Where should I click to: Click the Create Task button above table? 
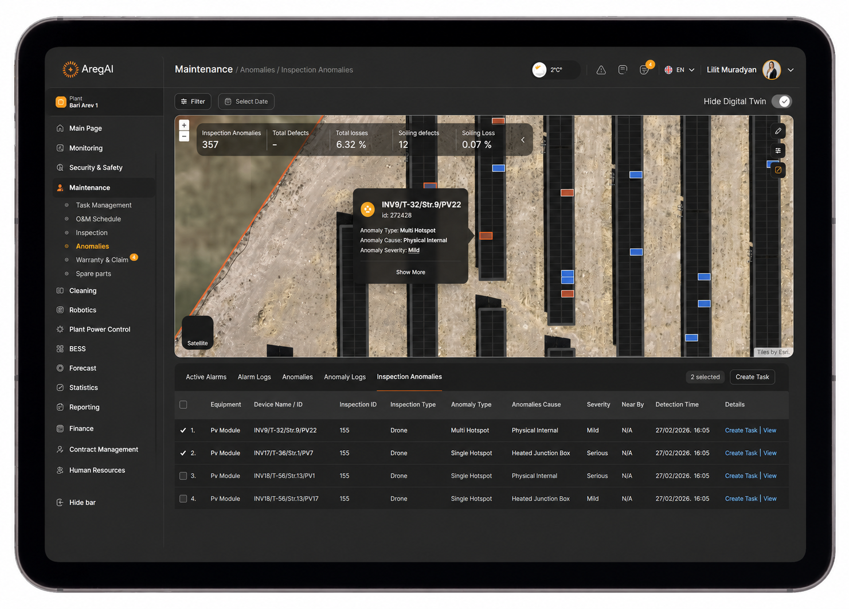(x=752, y=377)
